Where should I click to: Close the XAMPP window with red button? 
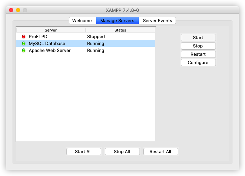coord(11,10)
